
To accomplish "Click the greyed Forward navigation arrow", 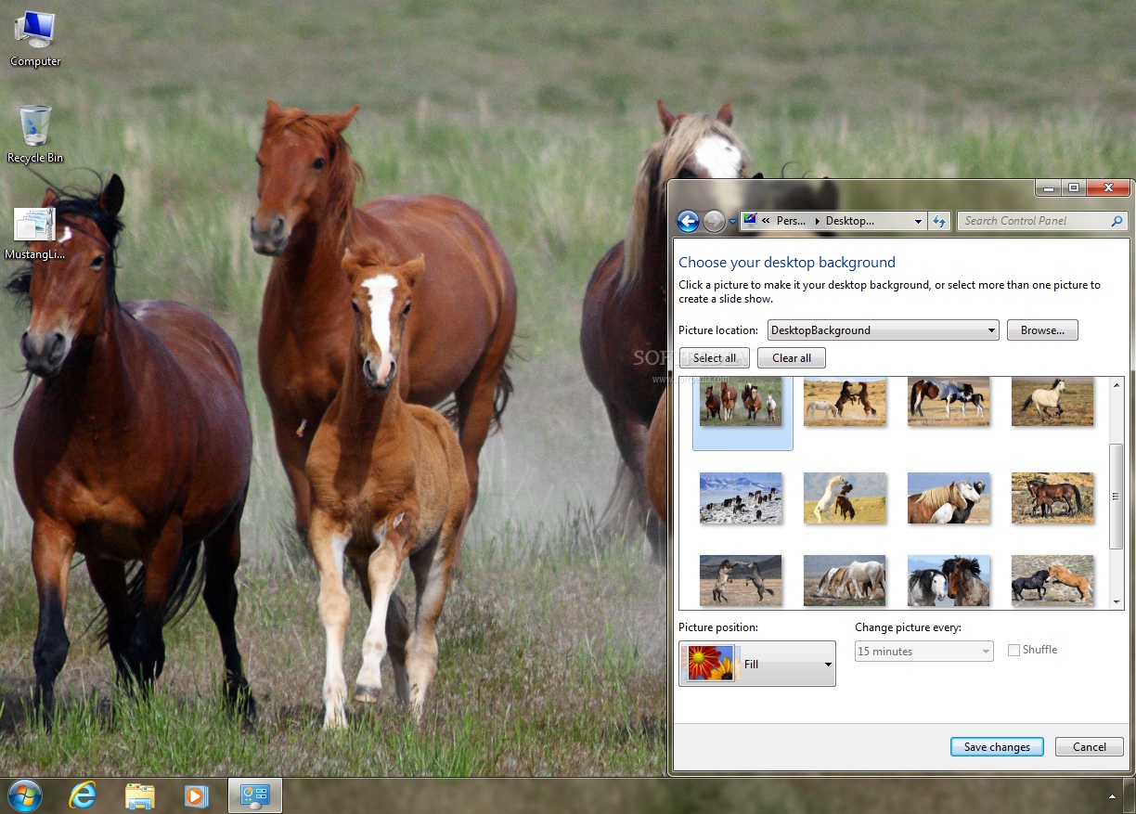I will (714, 221).
